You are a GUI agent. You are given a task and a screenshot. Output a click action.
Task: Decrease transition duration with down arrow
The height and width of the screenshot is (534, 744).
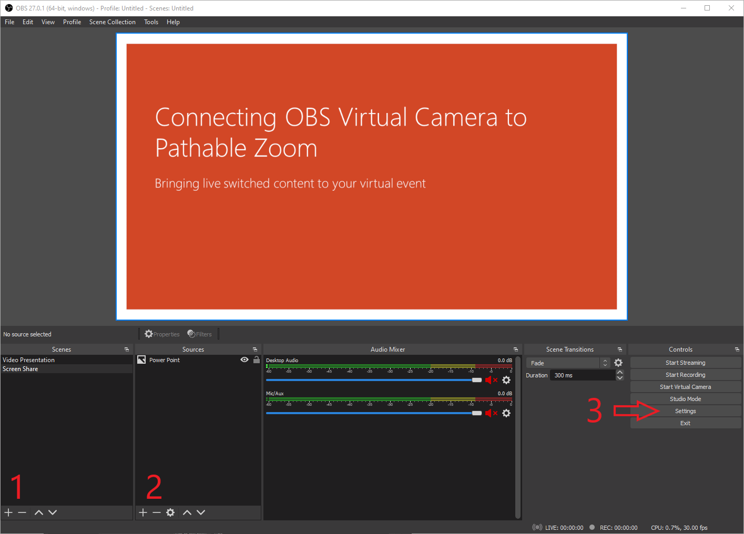620,378
